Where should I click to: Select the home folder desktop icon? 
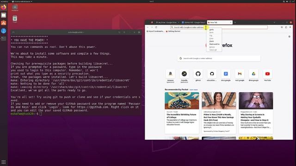pyautogui.click(x=15, y=8)
